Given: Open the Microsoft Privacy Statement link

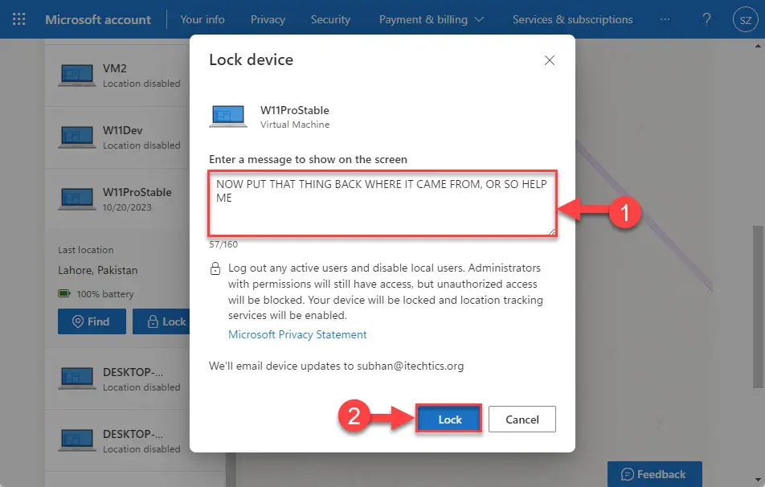Looking at the screenshot, I should tap(297, 334).
